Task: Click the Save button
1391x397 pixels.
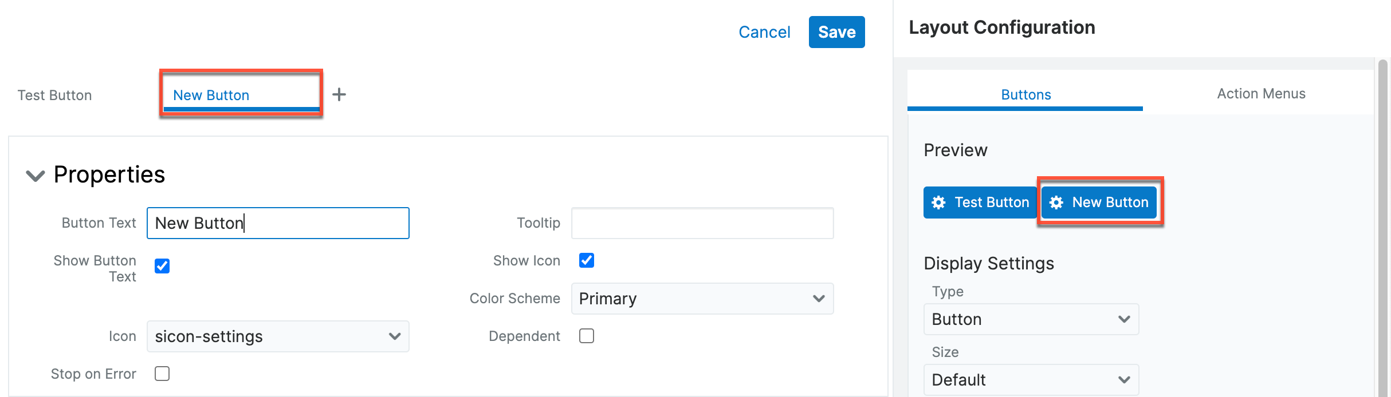Action: coord(836,32)
